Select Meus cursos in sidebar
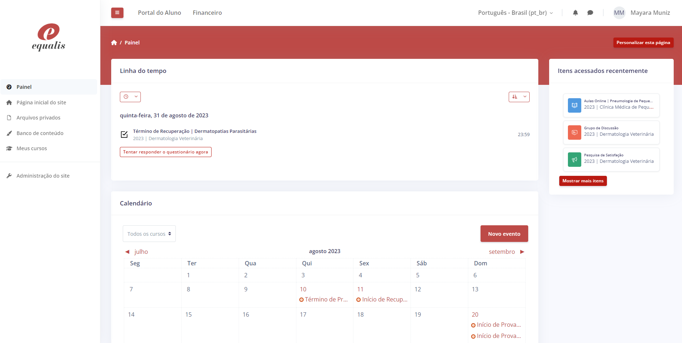 pyautogui.click(x=32, y=148)
